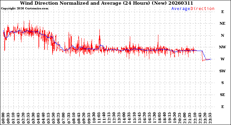Click the 15:45 time label
Screen dimensions: 231x125
point(139,118)
